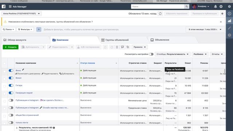Open the Правила dropdown
233x131 pixels.
click(139, 47)
